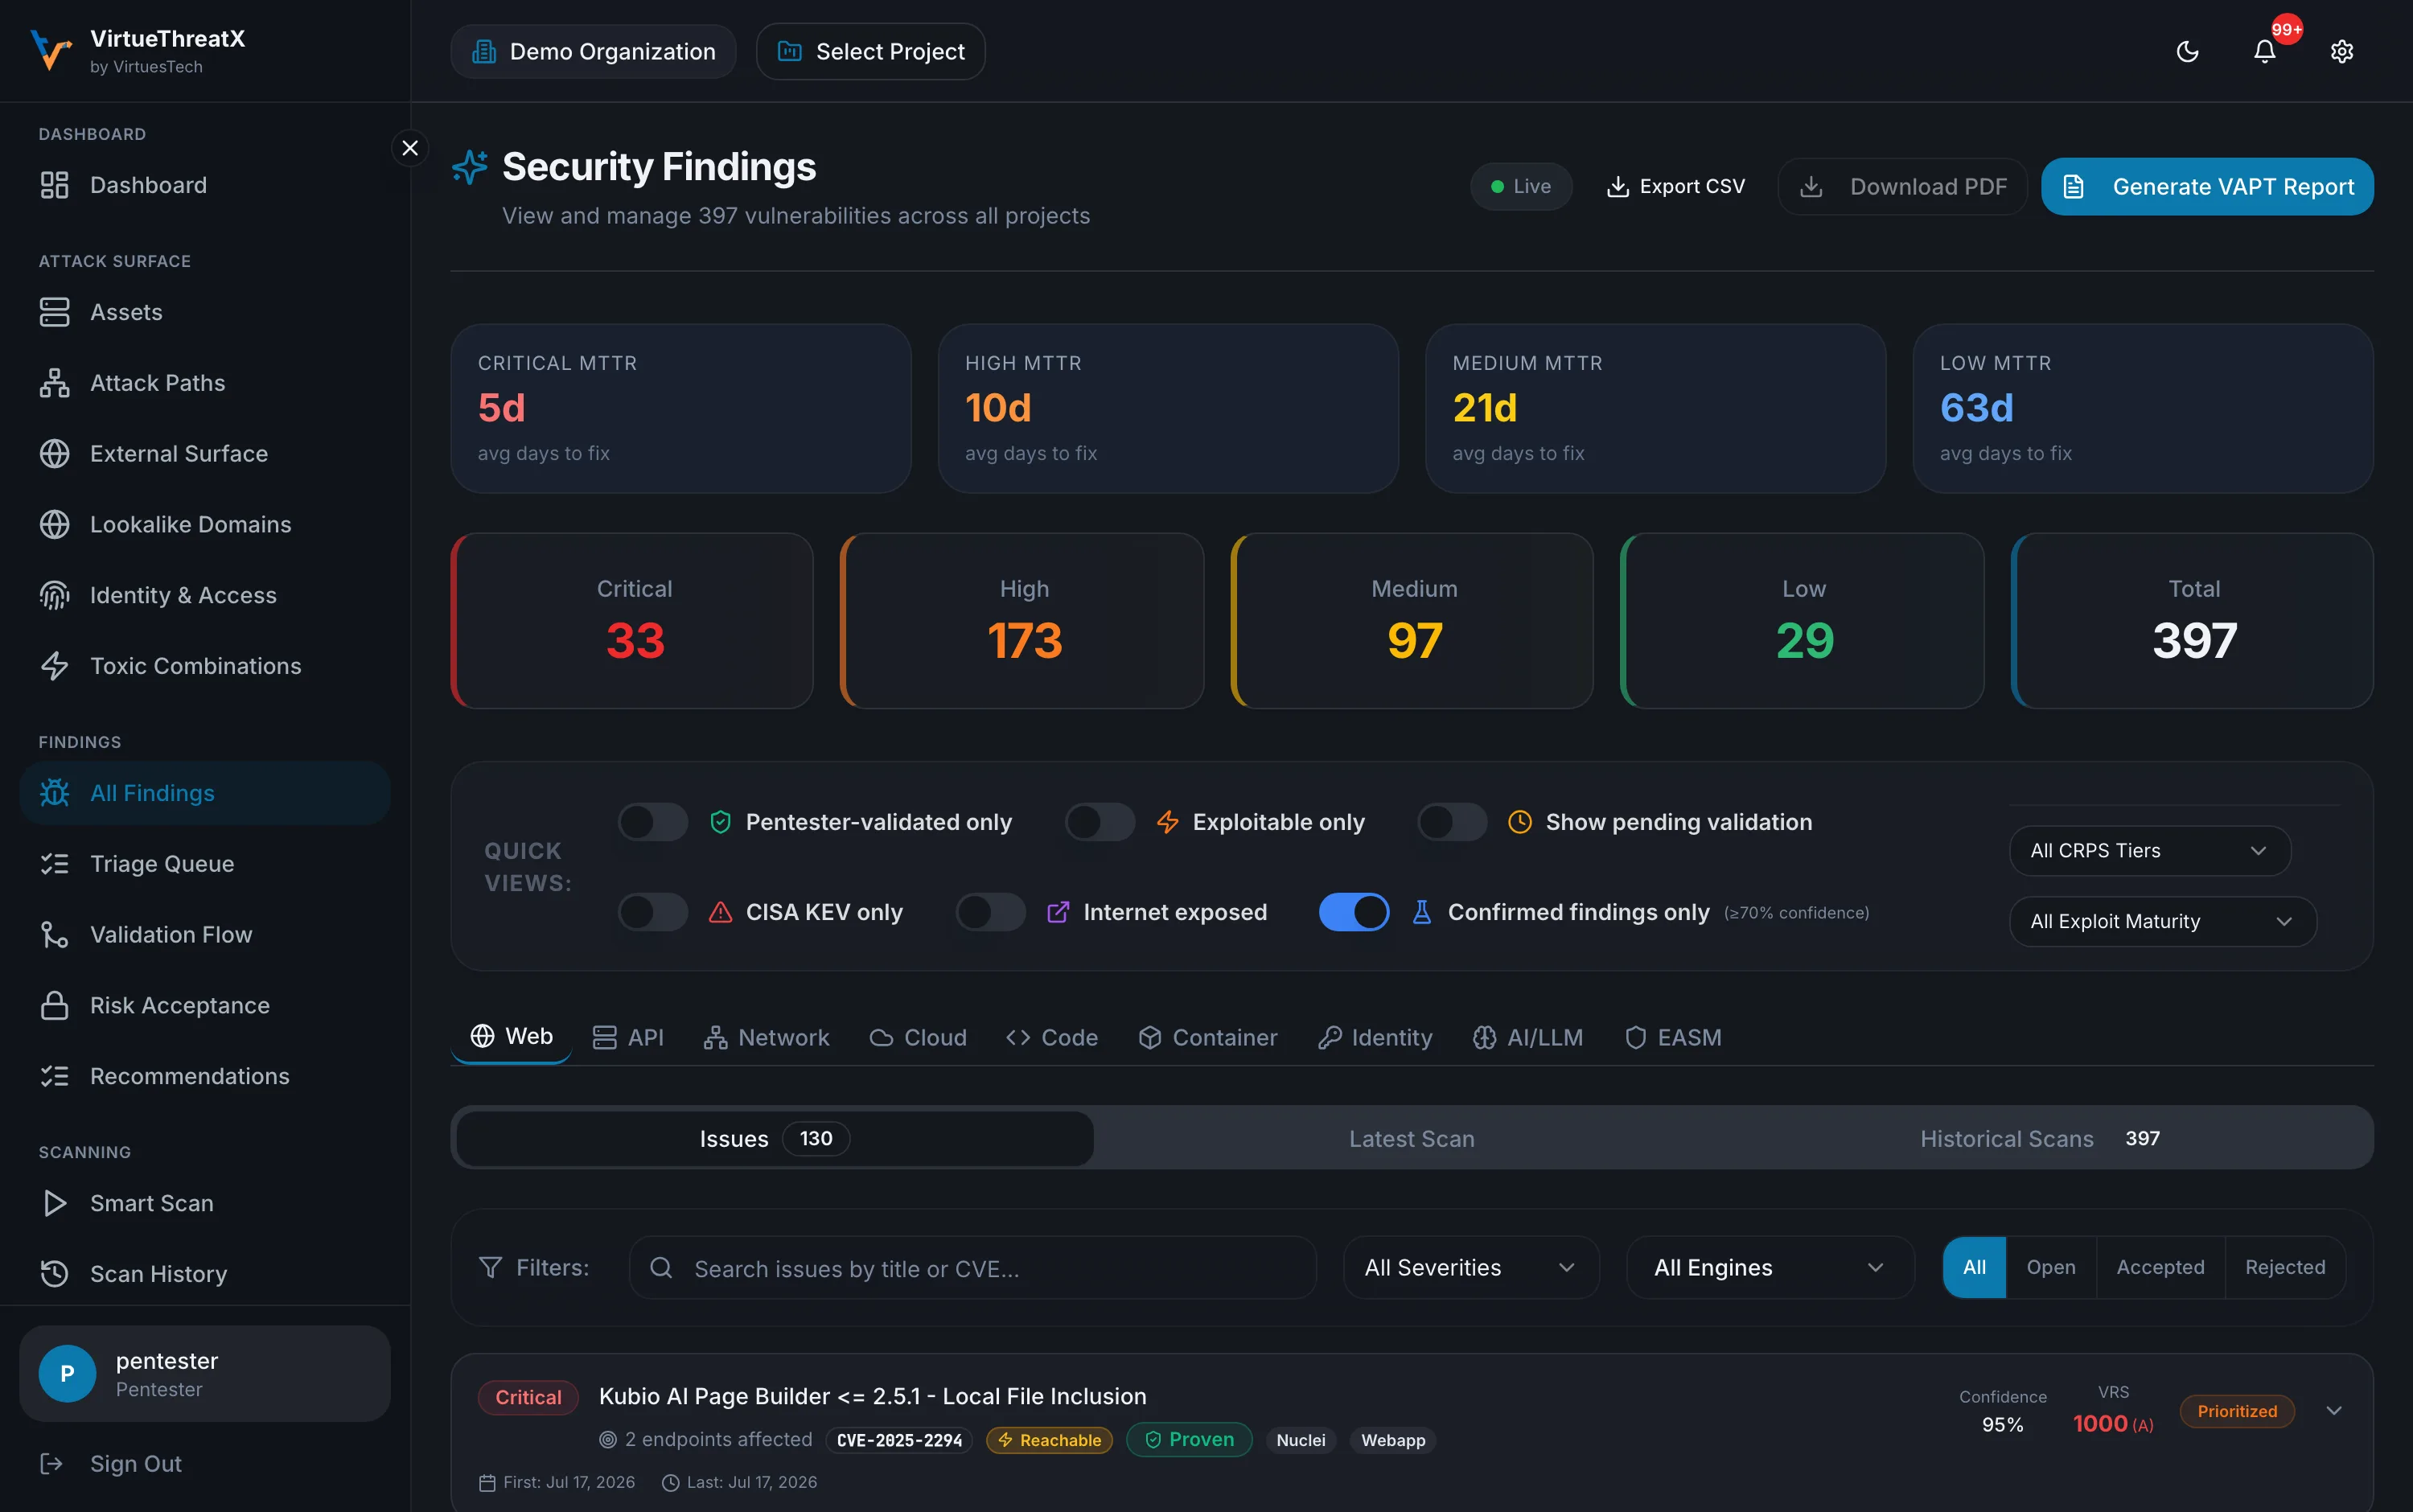Open All Exploit Maturity dropdown
Screen dimensions: 2413x1512
pyautogui.click(x=2163, y=922)
